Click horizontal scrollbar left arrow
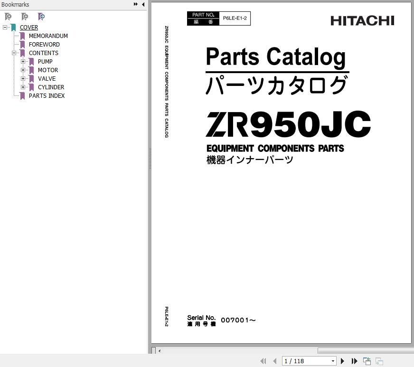 (160, 351)
